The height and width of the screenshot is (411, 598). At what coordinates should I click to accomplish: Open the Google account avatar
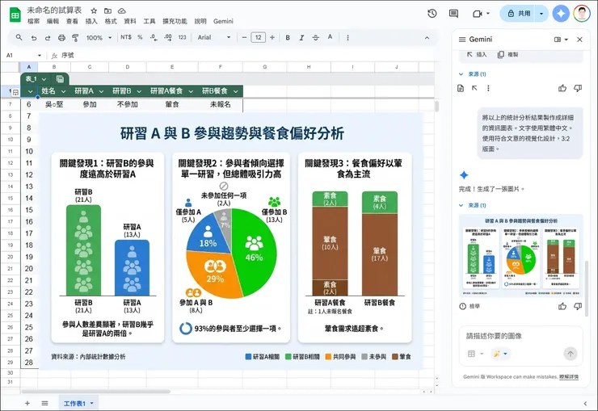coord(582,14)
